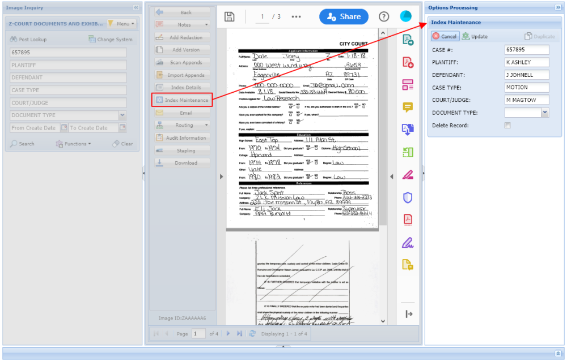Open Help via the question mark icon
Viewport: 567px width, 362px height.
(384, 16)
